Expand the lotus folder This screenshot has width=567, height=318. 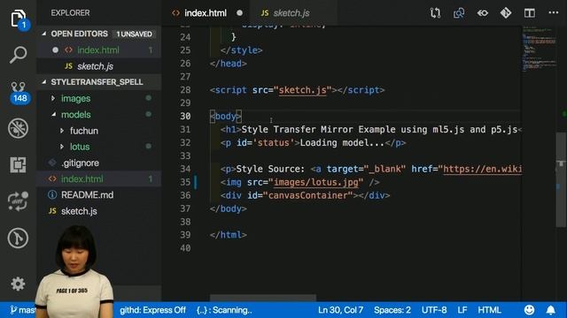(80, 147)
